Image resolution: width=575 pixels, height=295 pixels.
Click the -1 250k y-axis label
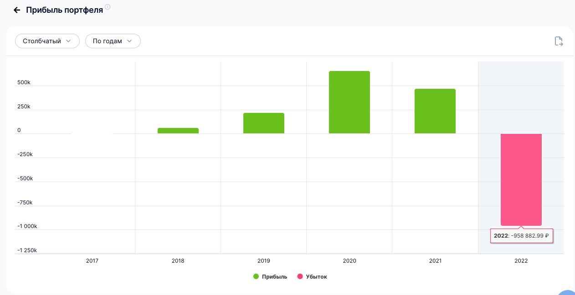(x=27, y=250)
